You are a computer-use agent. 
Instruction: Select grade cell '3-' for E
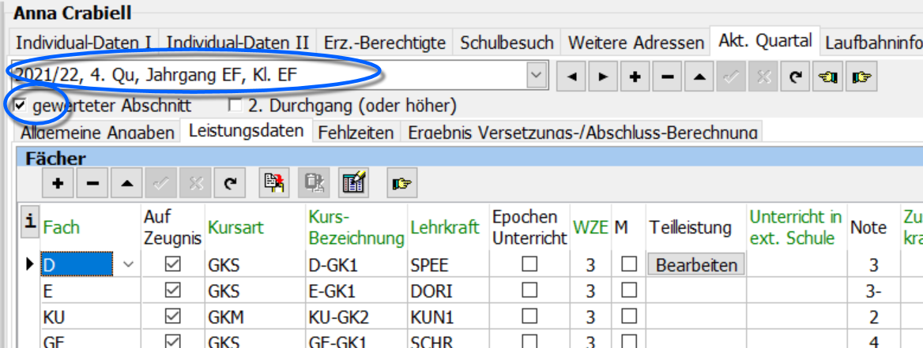click(x=873, y=291)
